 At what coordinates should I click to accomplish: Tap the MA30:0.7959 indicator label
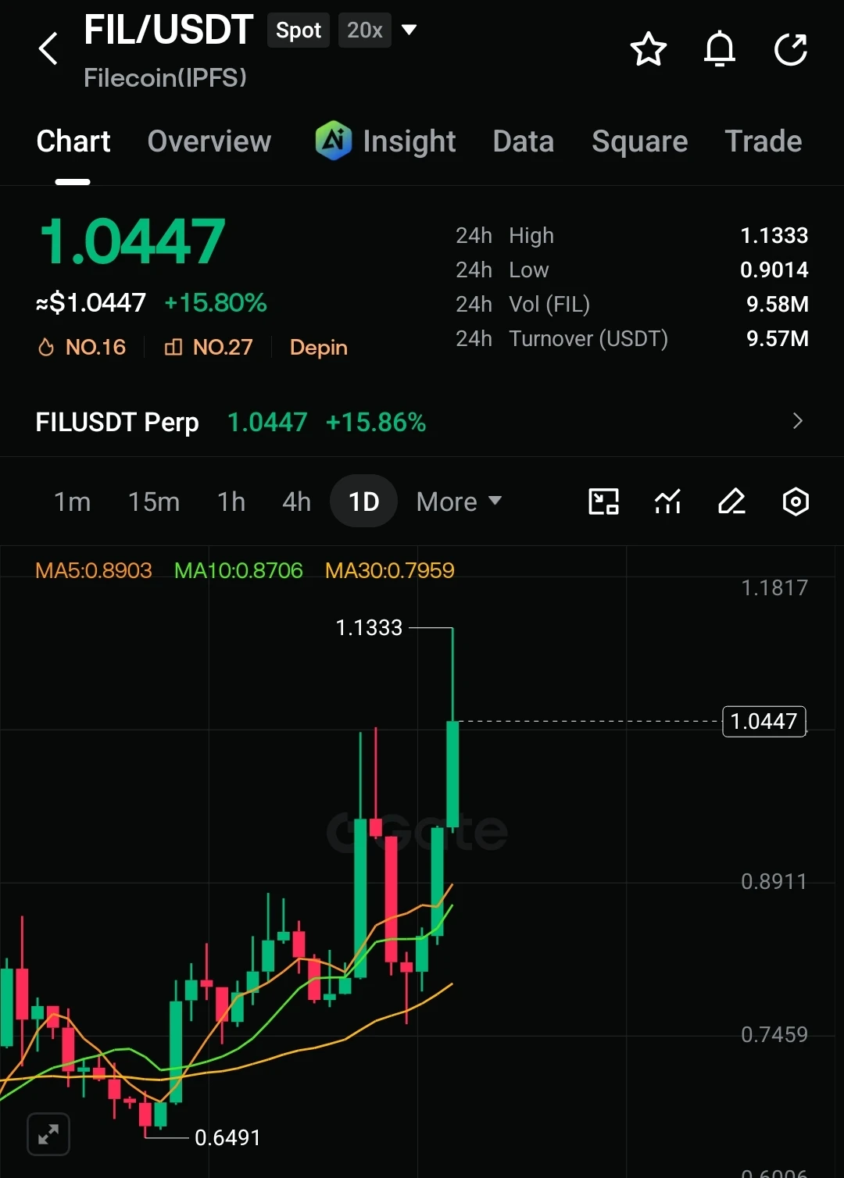pos(390,570)
